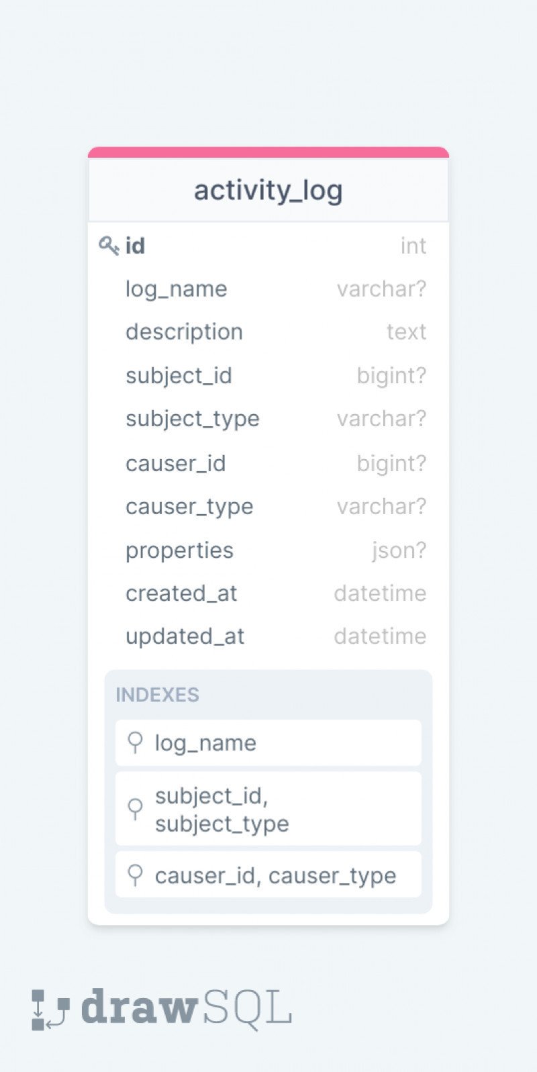Click the drawSQL diagram logo icon
The width and height of the screenshot is (537, 1072).
click(x=51, y=1010)
